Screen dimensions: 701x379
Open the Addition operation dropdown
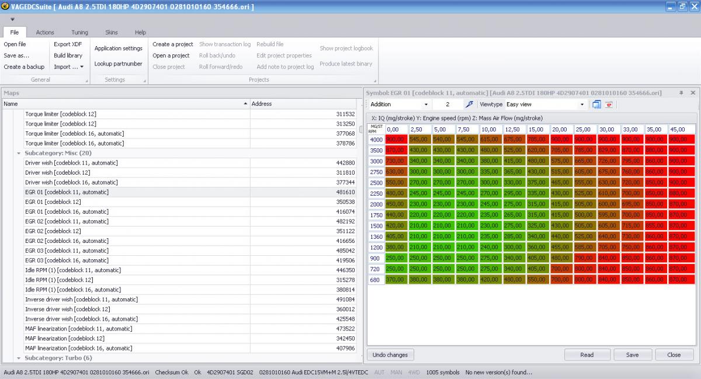click(x=426, y=105)
